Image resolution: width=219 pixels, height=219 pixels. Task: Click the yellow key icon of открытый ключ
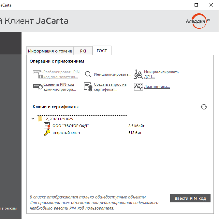[47, 133]
